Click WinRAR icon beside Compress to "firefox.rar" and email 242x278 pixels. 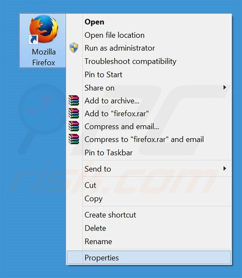74,139
